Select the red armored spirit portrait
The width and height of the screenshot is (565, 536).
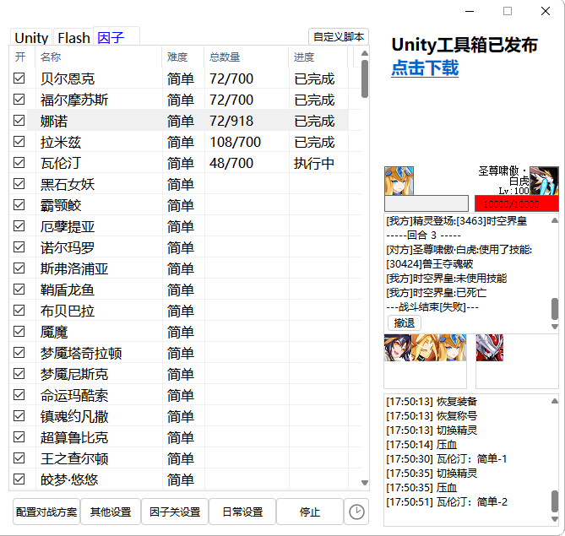click(x=490, y=348)
